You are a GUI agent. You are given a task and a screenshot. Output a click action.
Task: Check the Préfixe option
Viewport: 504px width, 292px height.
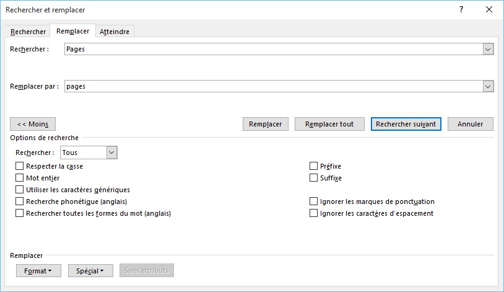click(314, 166)
